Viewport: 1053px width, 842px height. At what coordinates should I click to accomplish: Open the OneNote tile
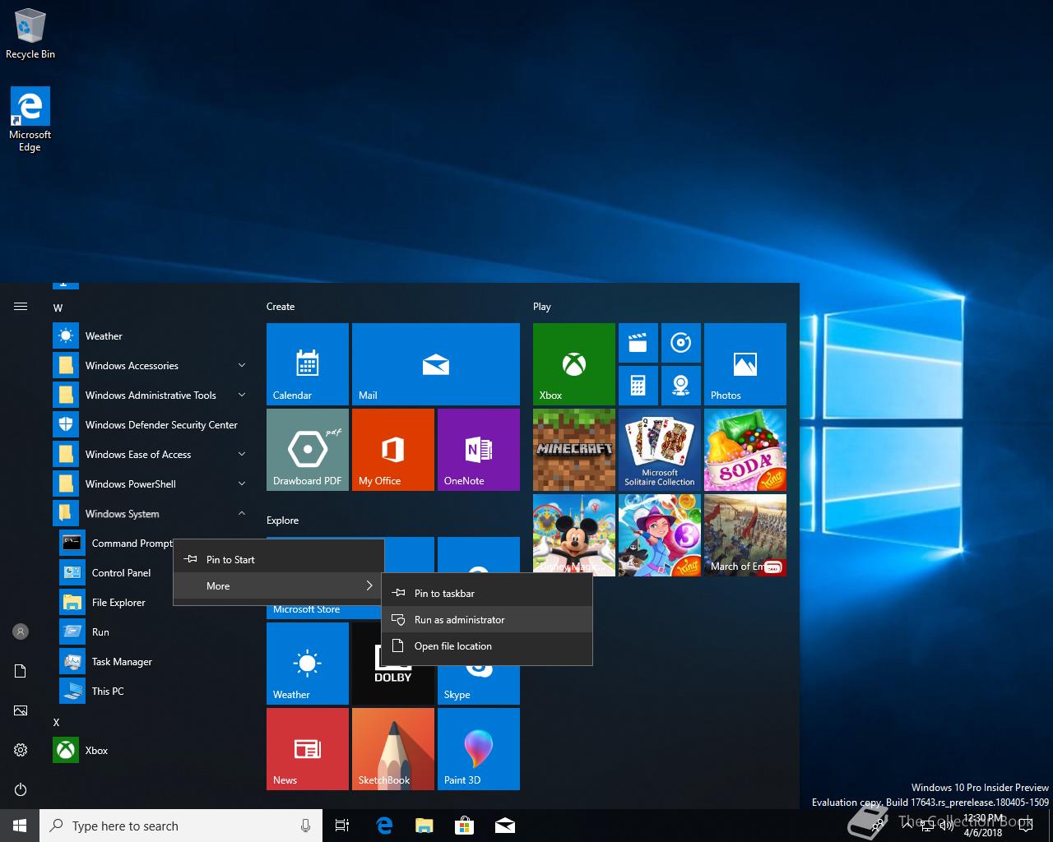coord(479,450)
